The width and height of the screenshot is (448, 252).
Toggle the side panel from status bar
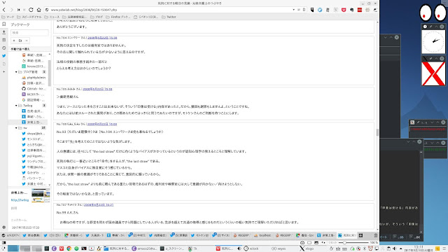tap(4, 243)
